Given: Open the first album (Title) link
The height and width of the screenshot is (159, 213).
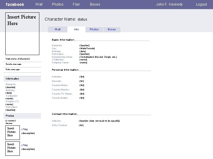Looking at the screenshot, I should (x=25, y=129).
